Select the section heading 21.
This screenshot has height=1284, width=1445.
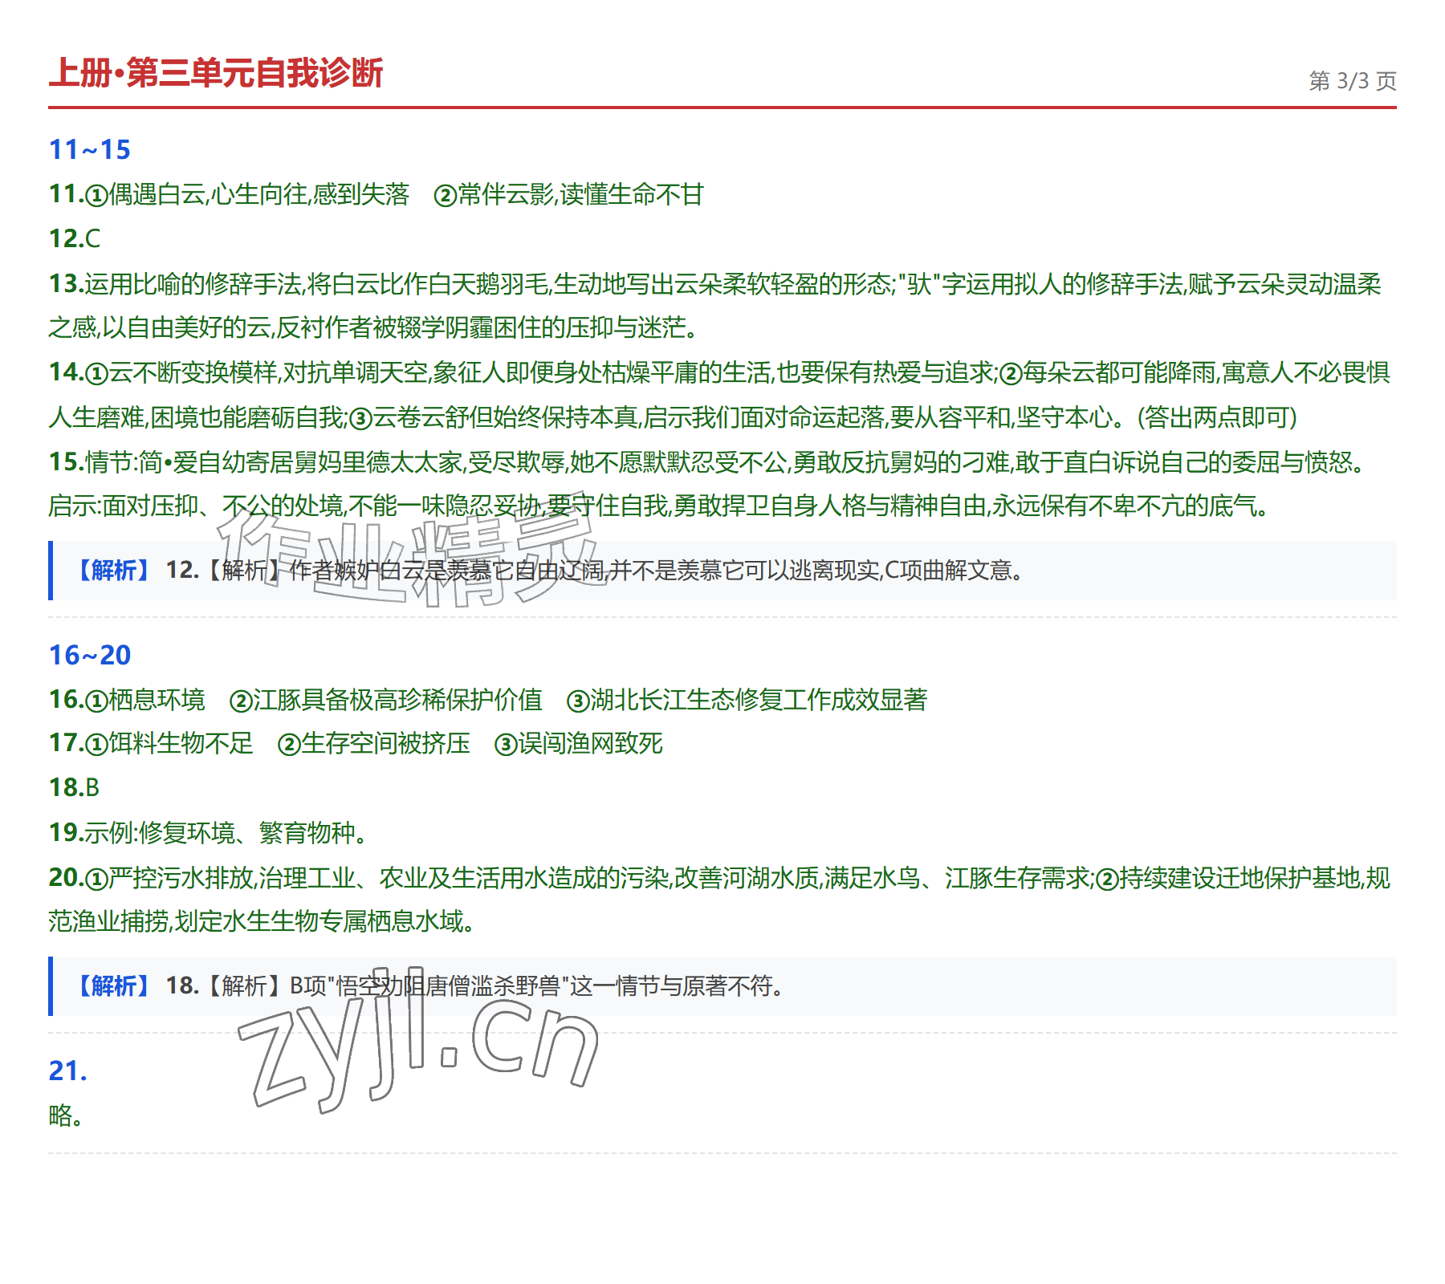click(x=67, y=1071)
